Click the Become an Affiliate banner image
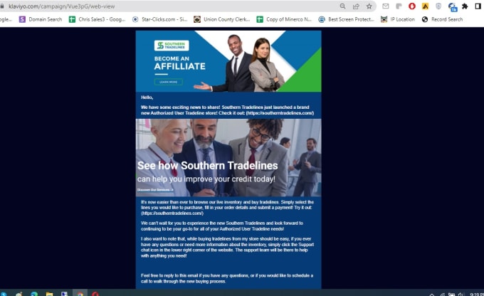484x296 pixels. click(228, 61)
